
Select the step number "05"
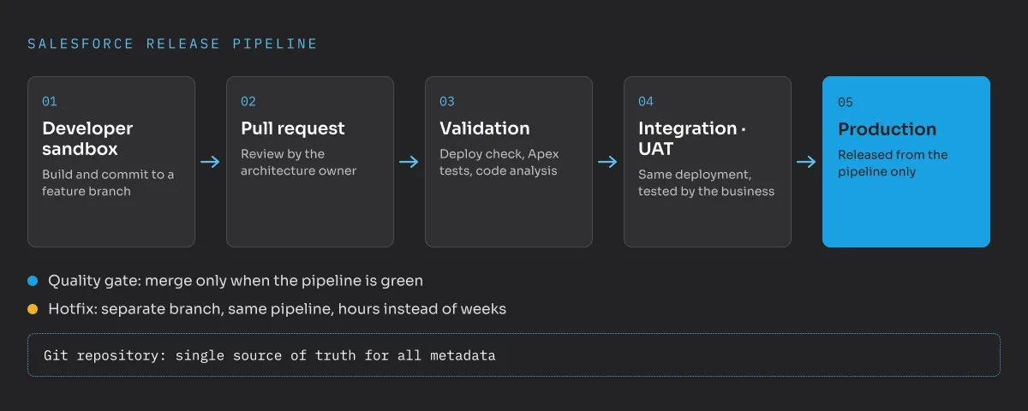coord(846,103)
